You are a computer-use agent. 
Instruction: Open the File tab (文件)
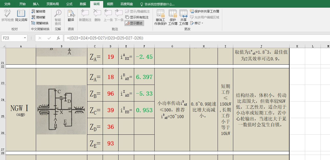(x=8, y=4)
